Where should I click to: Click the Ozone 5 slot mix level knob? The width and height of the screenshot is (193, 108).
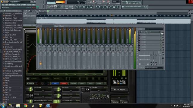click(x=163, y=32)
